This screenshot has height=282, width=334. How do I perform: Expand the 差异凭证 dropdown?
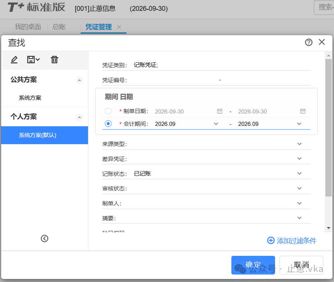click(x=300, y=159)
